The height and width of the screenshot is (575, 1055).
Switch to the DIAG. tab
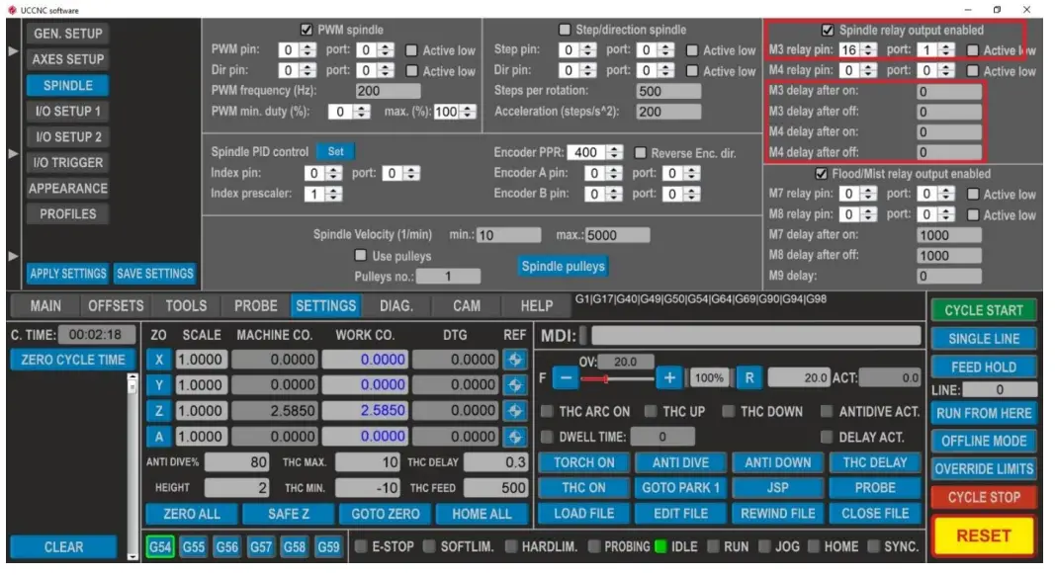click(x=396, y=306)
